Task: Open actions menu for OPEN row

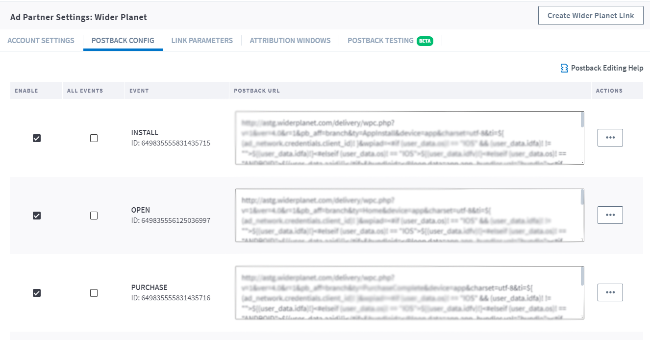Action: [610, 215]
